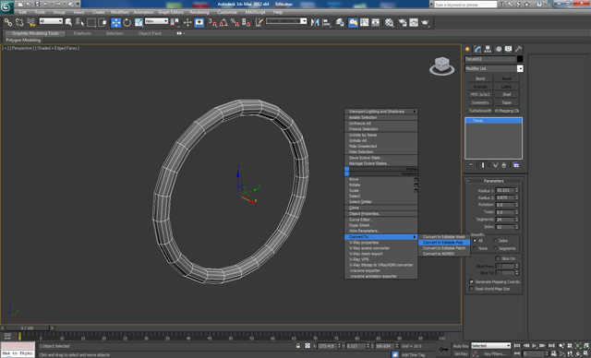Uncheck Generate Mapping Coords checkbox
591x358 pixels.
click(471, 281)
